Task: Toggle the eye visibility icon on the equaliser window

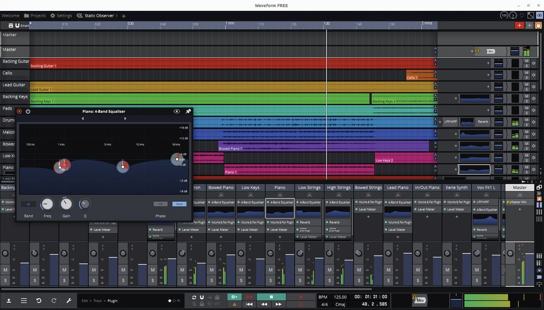Action: point(177,111)
